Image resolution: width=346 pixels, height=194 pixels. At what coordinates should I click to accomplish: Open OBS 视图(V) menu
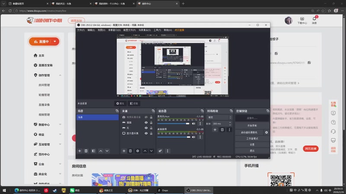click(x=102, y=30)
